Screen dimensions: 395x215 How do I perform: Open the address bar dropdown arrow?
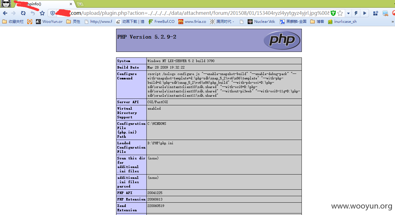point(349,13)
